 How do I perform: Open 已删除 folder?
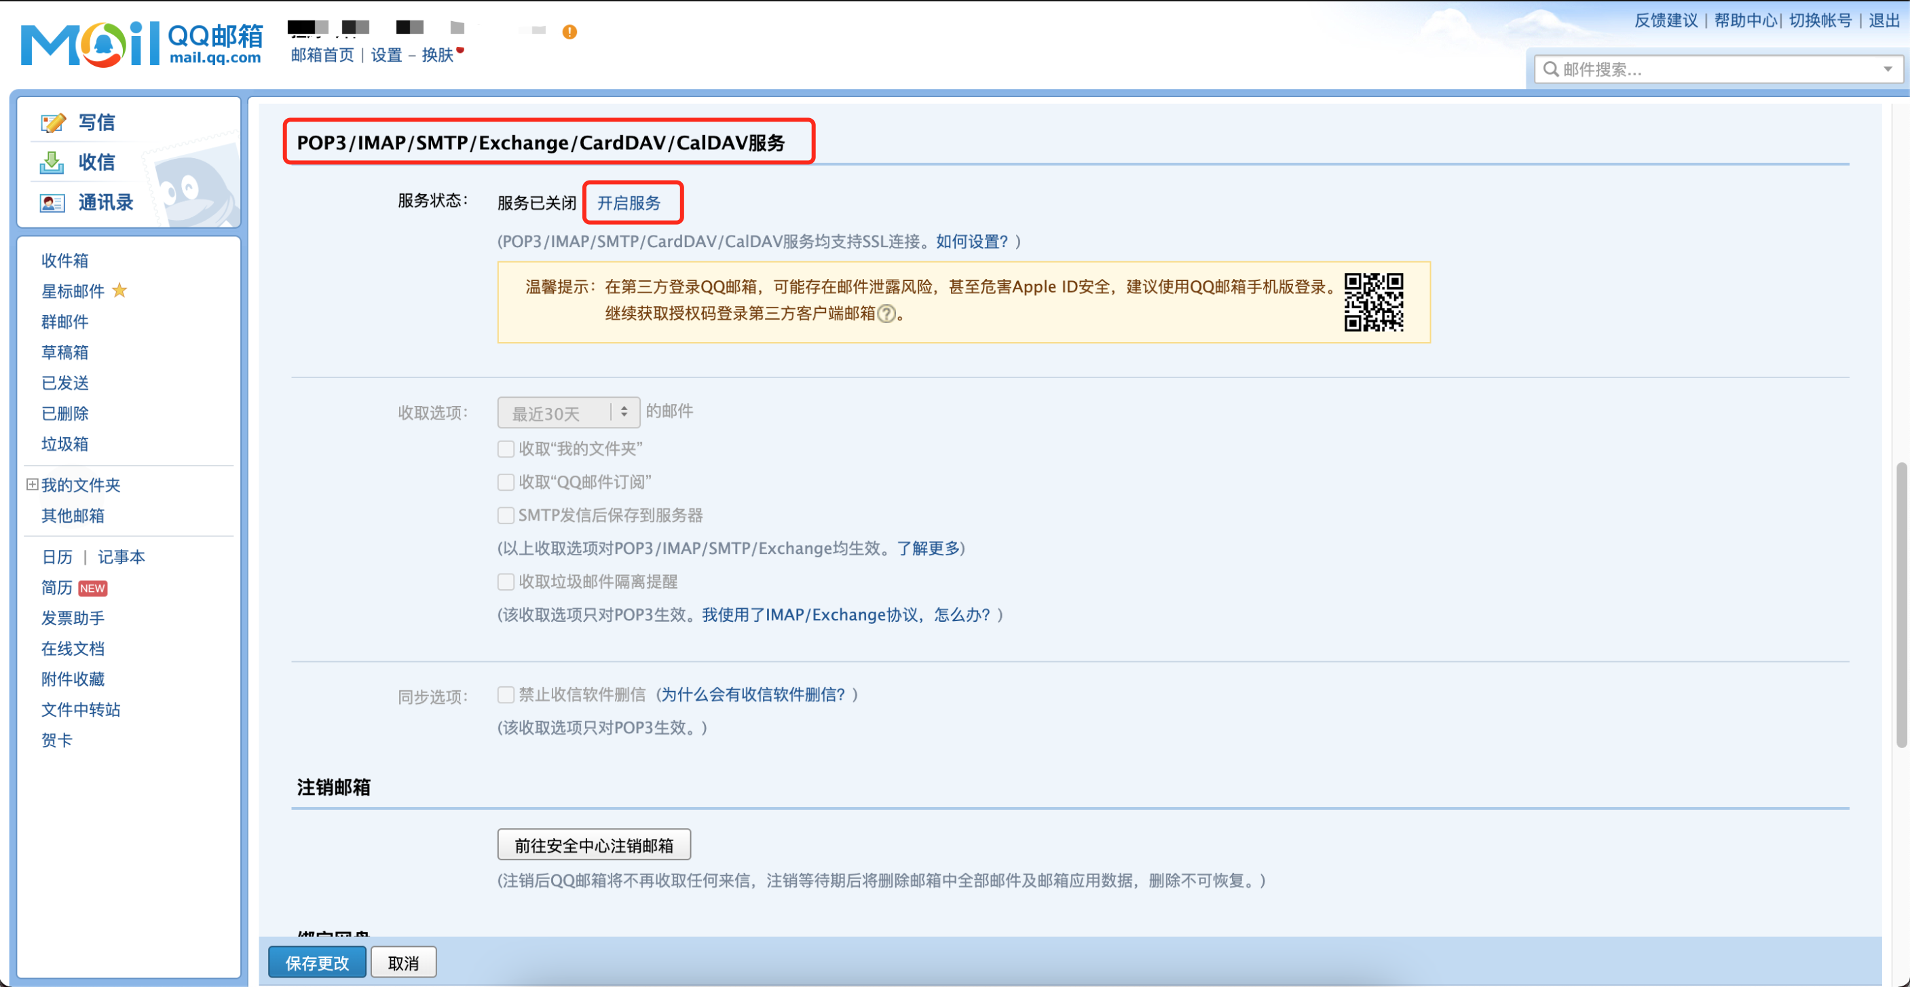tap(64, 413)
